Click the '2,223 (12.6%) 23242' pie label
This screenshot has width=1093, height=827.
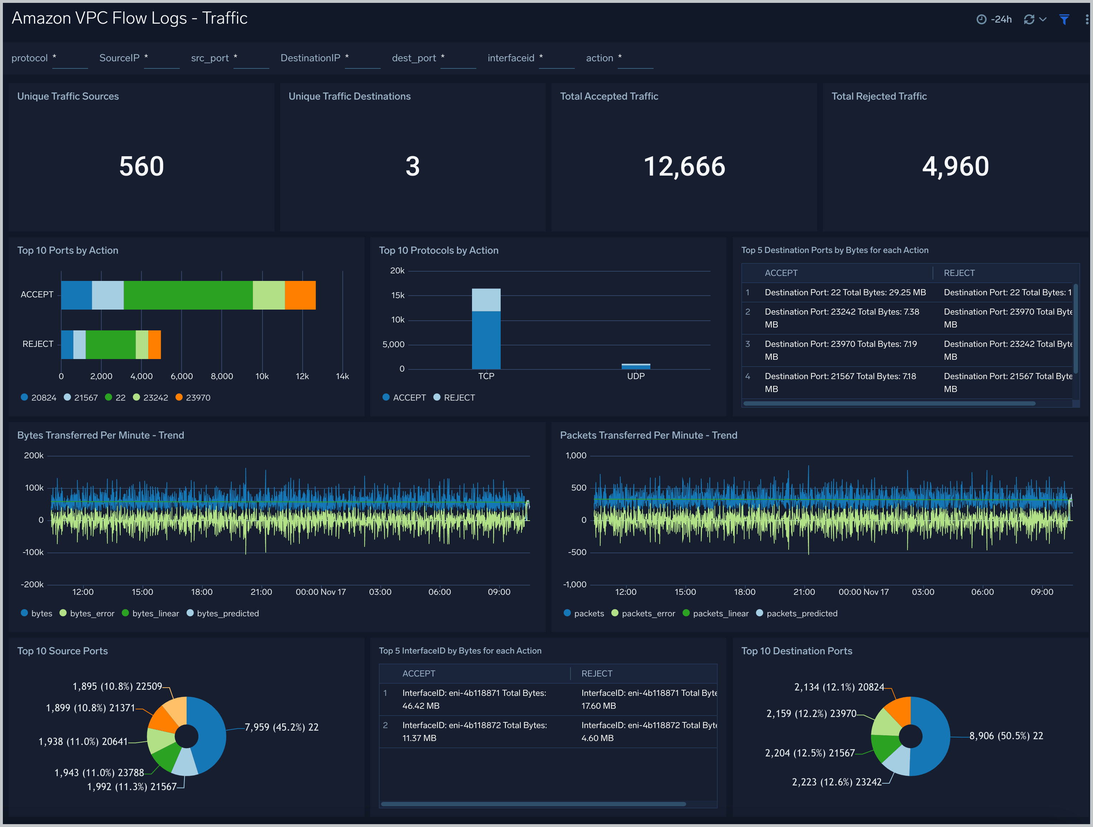[837, 781]
